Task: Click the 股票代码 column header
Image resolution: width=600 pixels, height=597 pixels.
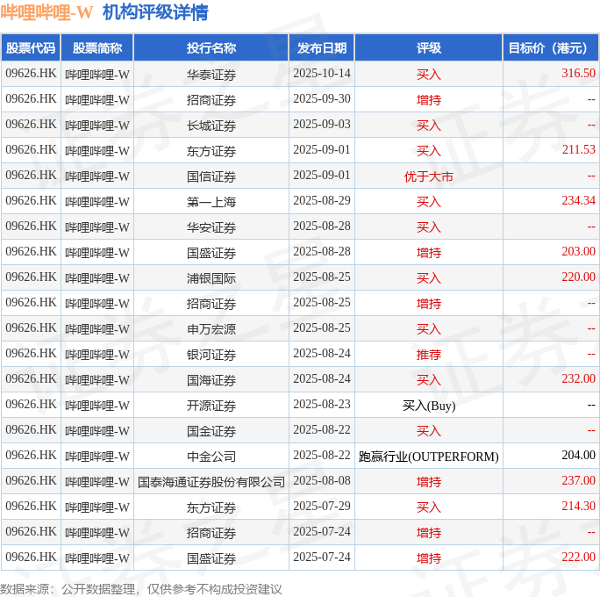Action: coord(31,48)
